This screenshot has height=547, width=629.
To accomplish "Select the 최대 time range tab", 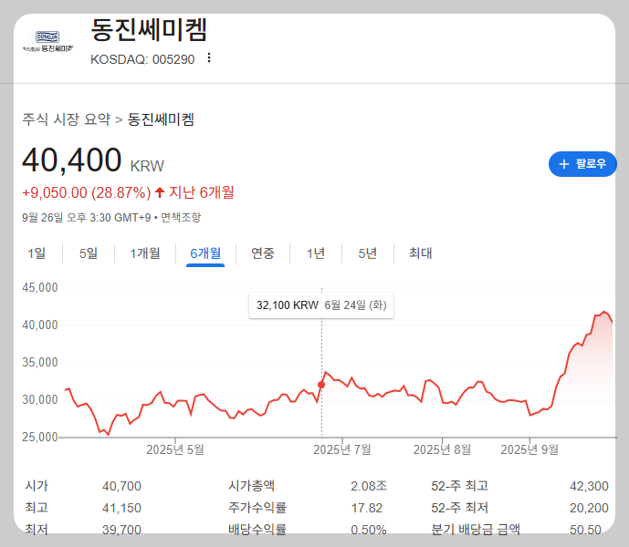I will coord(421,253).
